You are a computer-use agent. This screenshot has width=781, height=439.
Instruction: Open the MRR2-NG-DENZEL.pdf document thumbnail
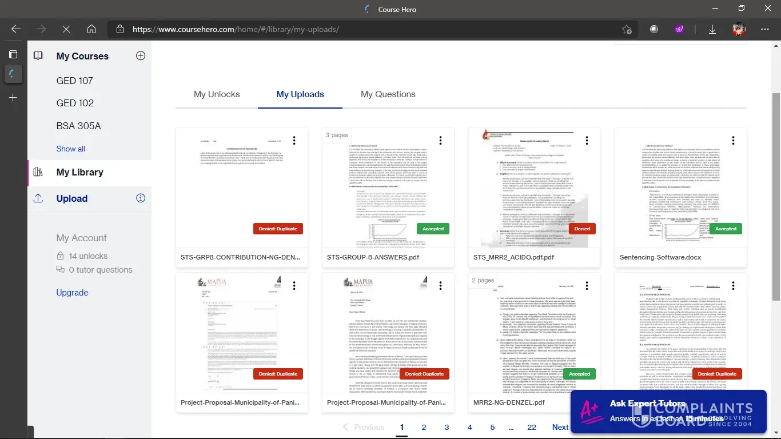click(534, 332)
